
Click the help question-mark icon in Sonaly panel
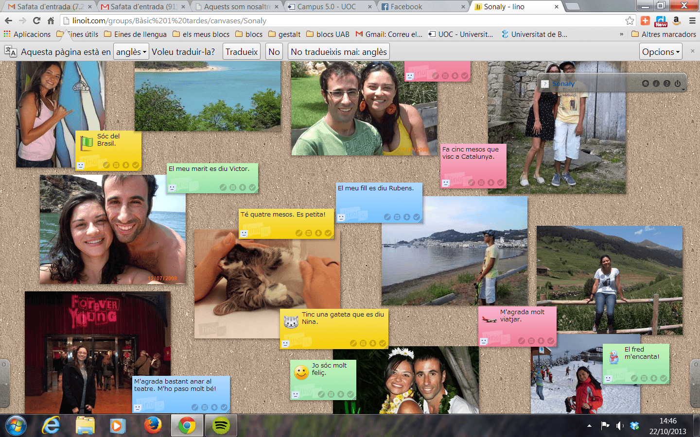(x=667, y=84)
